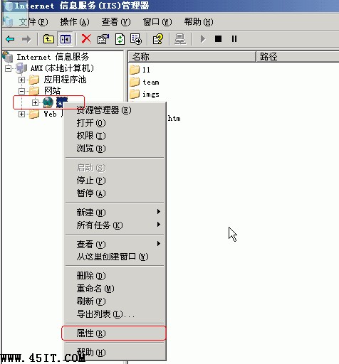
Task: Click the folder icon next to imgs
Action: [135, 94]
